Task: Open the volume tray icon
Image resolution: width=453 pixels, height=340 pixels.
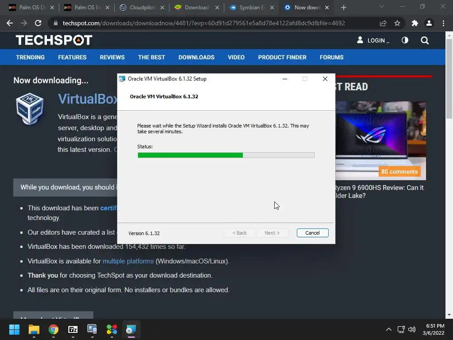Action: pos(412,329)
